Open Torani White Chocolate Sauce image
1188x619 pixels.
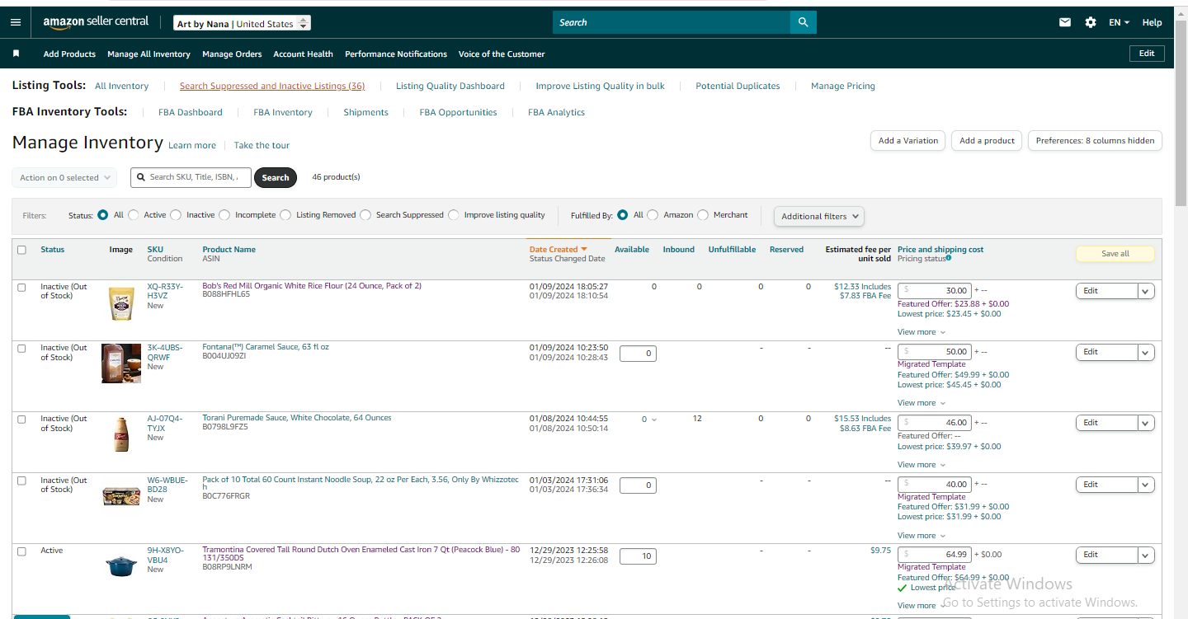coord(121,434)
